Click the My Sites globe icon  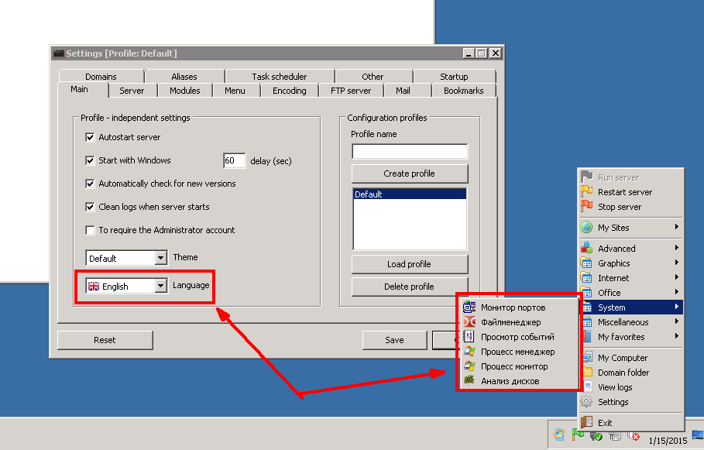pyautogui.click(x=587, y=228)
